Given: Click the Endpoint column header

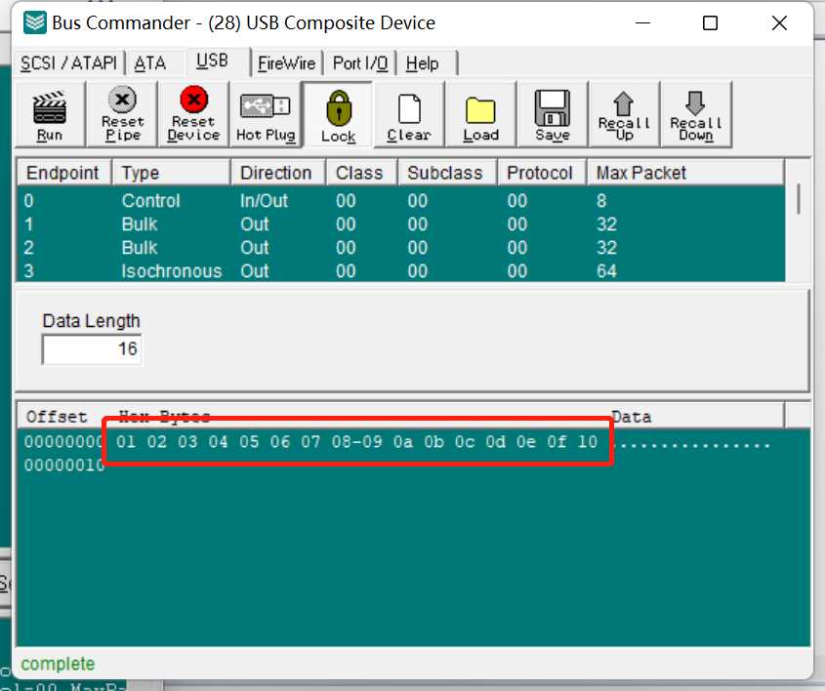Looking at the screenshot, I should coord(64,173).
